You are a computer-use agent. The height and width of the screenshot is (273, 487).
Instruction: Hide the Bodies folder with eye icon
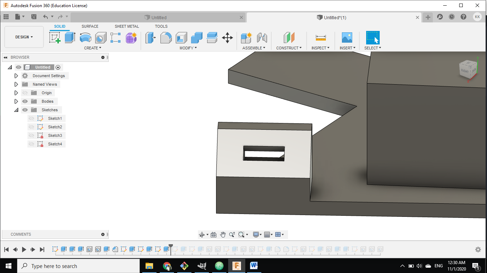(25, 101)
